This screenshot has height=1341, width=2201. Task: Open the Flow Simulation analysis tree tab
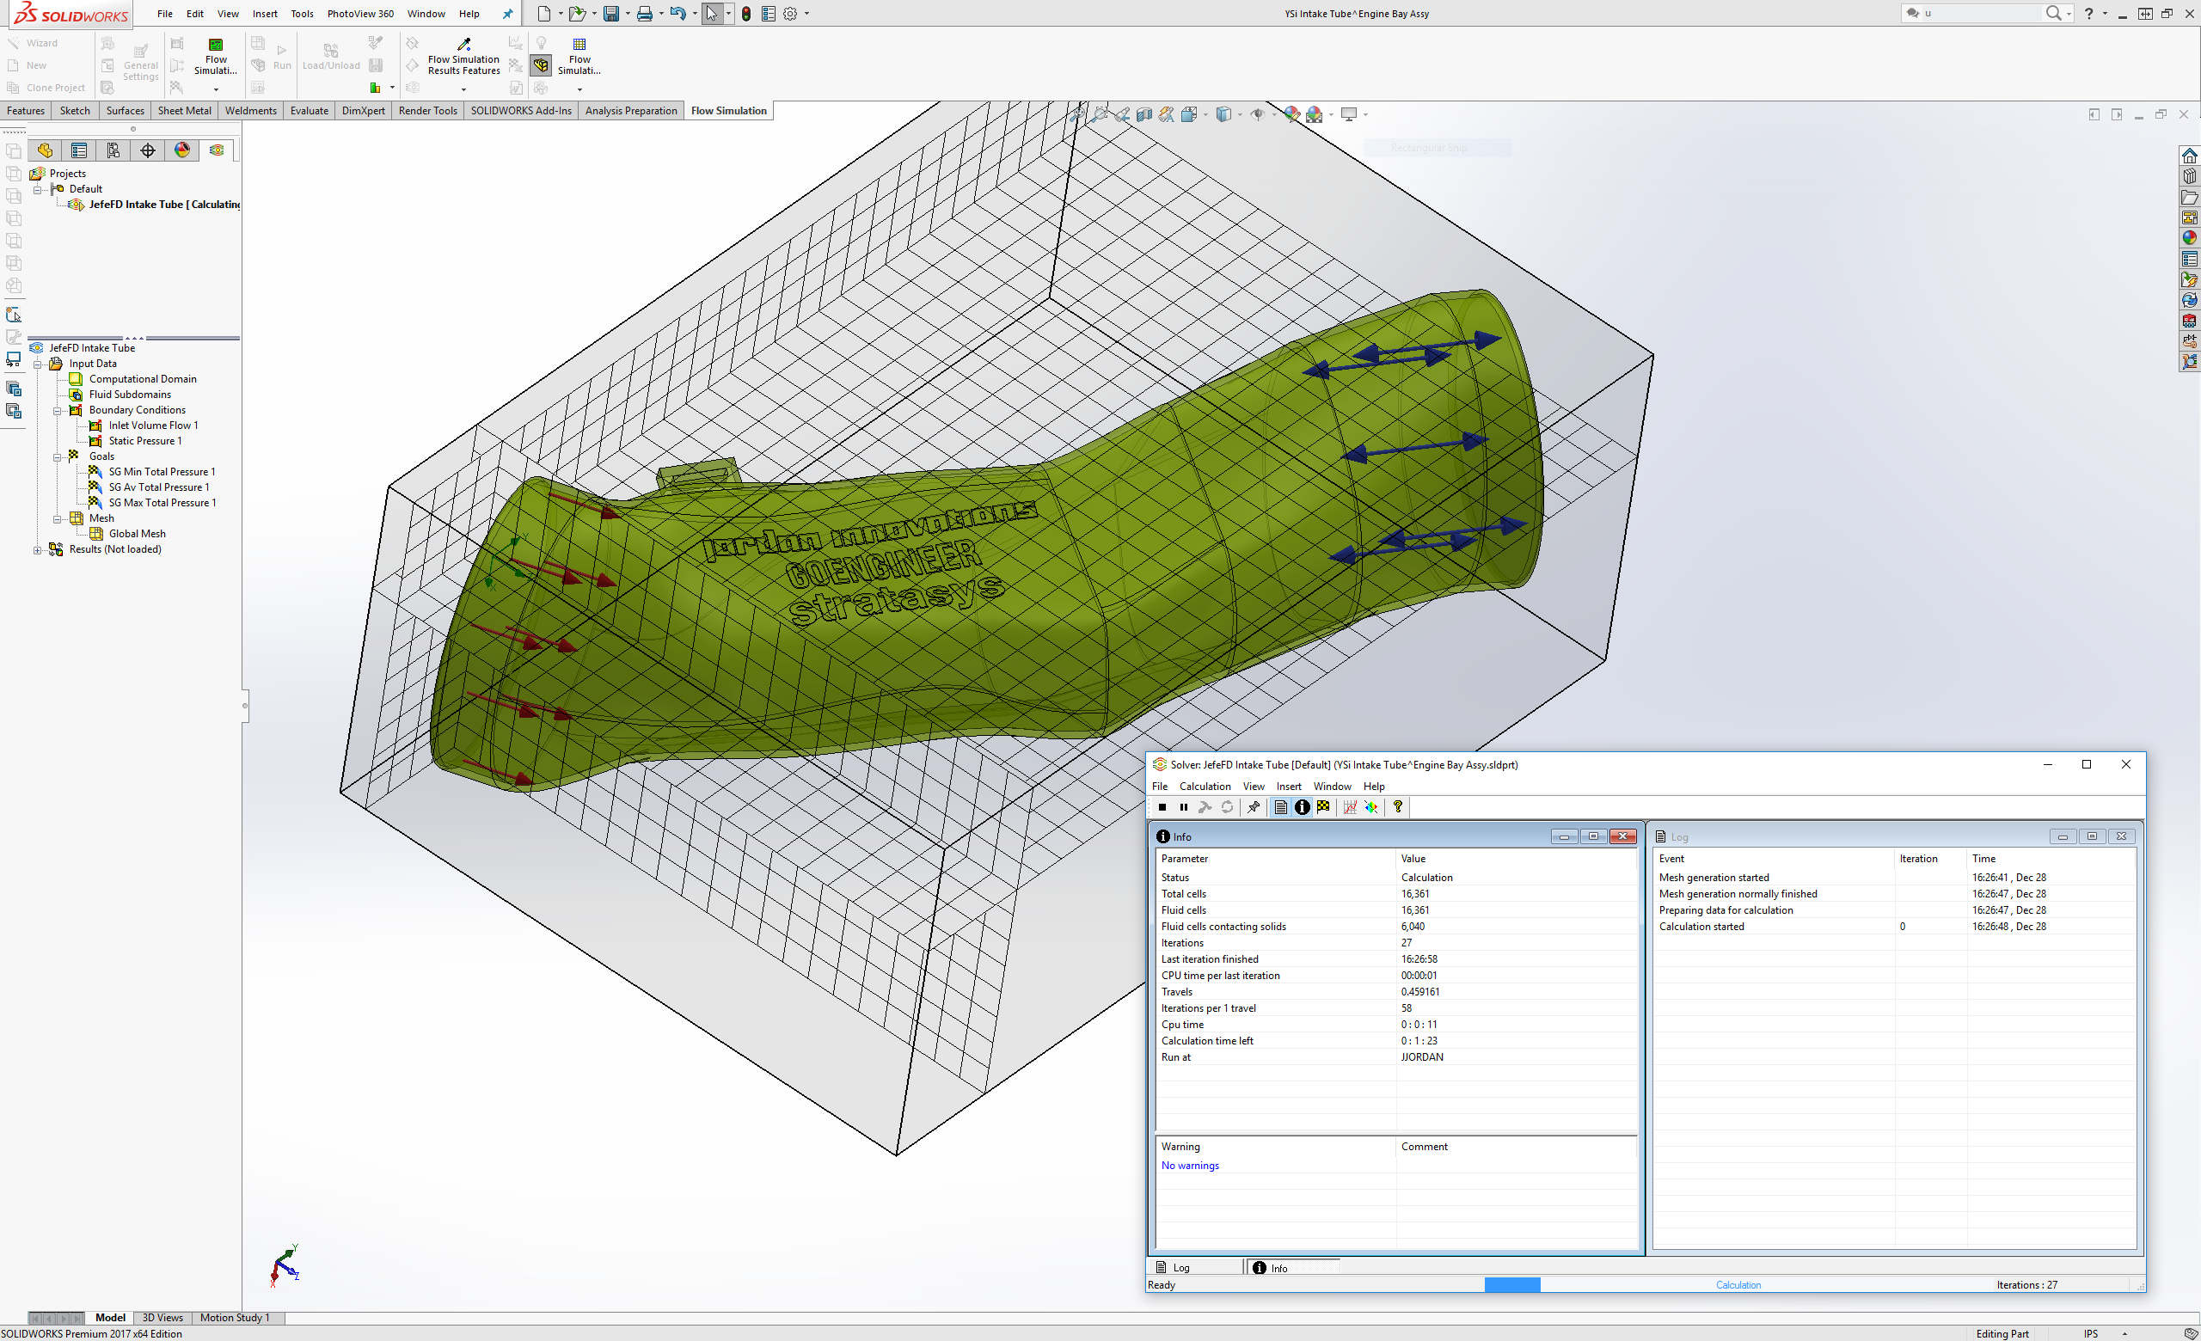tap(216, 150)
